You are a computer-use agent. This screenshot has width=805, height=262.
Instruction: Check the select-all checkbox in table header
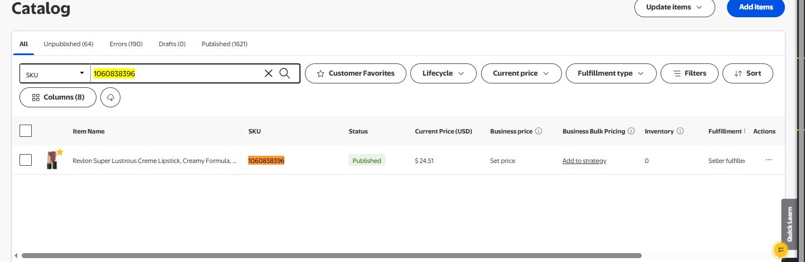pyautogui.click(x=26, y=131)
